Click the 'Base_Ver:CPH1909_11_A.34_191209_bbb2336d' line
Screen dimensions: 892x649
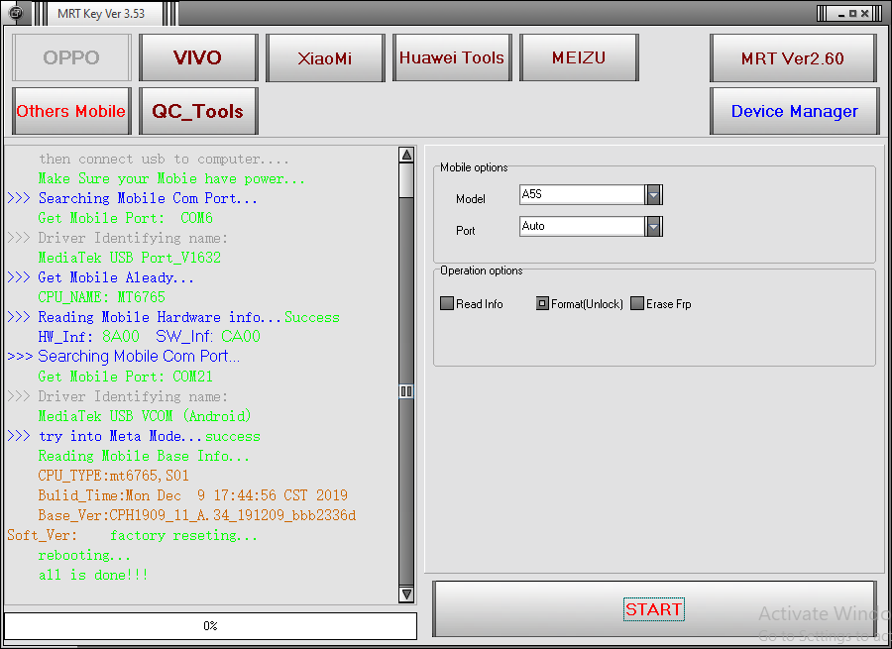197,515
